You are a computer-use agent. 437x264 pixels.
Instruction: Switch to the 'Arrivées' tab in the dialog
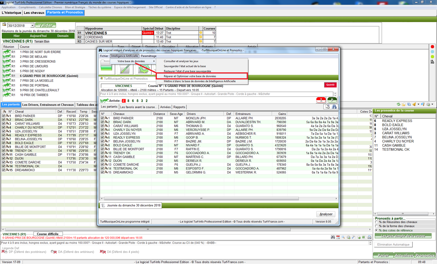[x=165, y=107]
